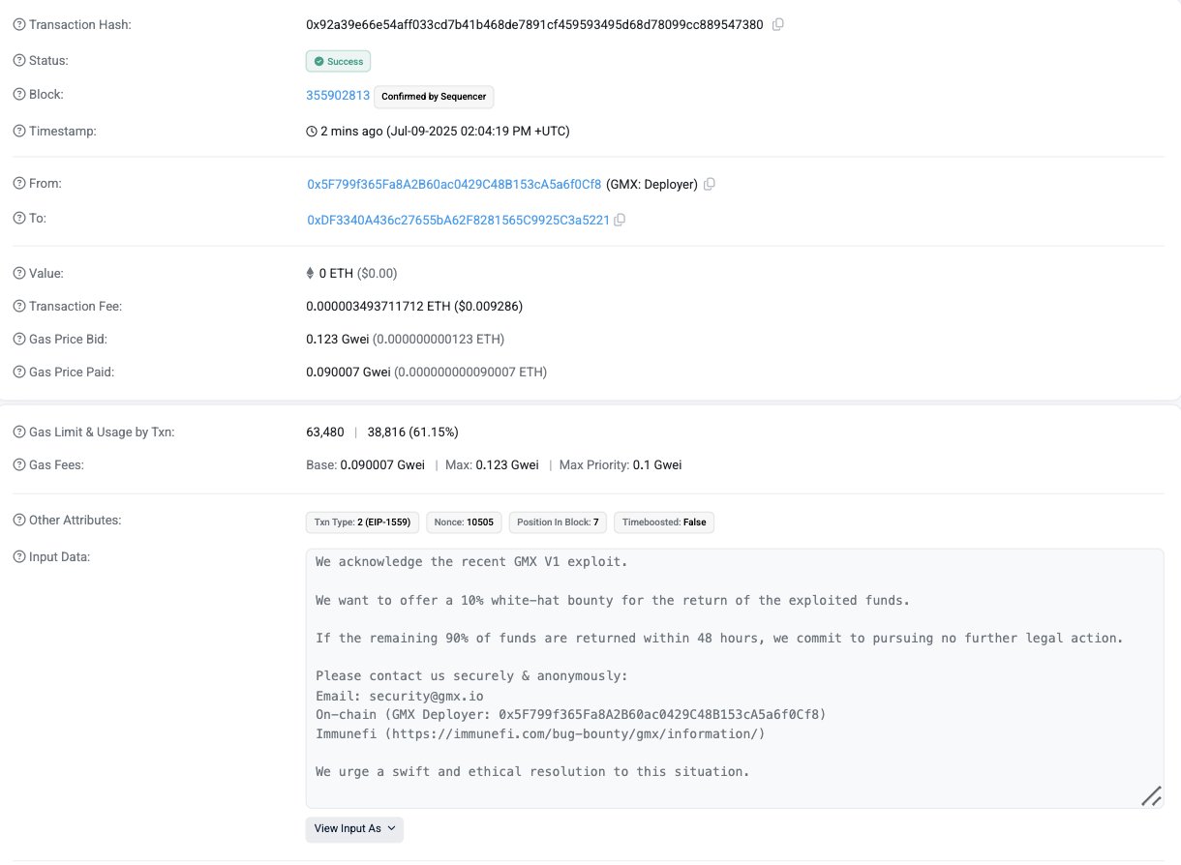Screen dimensions: 1181x865
Task: Copy the transaction hash to clipboard
Action: click(x=778, y=24)
